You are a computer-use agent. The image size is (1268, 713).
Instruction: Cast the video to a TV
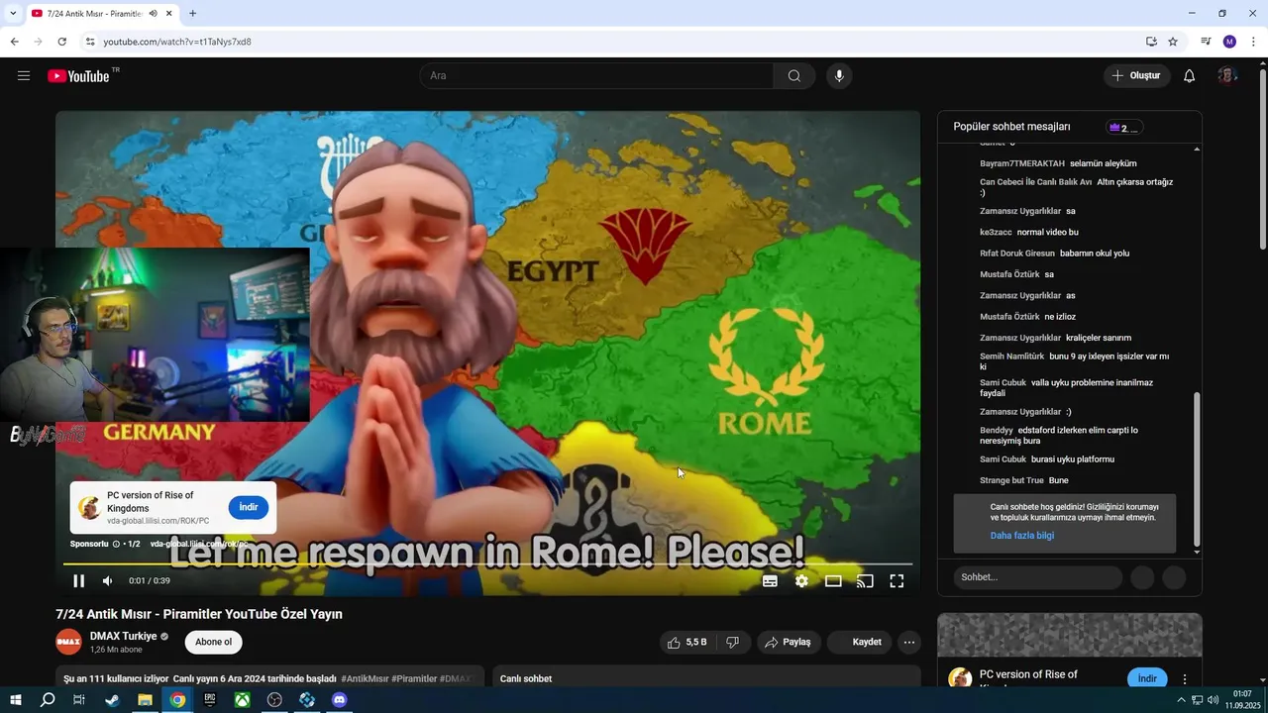click(x=865, y=581)
